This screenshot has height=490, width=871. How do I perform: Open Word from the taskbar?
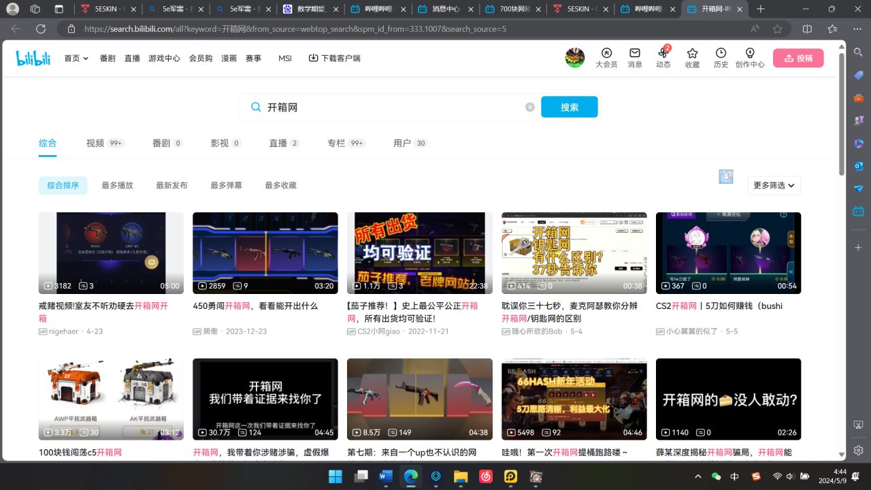click(x=385, y=476)
